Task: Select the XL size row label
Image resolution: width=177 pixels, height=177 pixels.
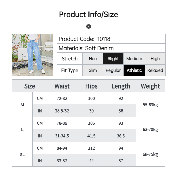Action: (22, 154)
